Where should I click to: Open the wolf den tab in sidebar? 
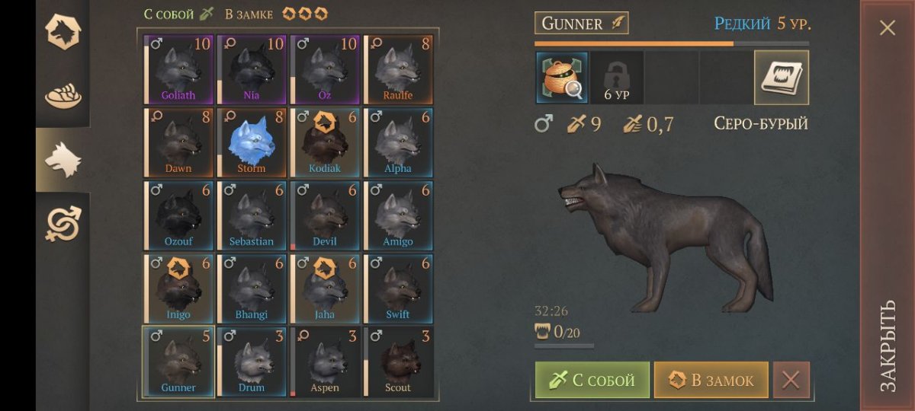(x=63, y=32)
